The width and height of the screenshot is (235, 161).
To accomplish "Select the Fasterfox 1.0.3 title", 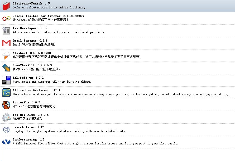I will 26,102.
